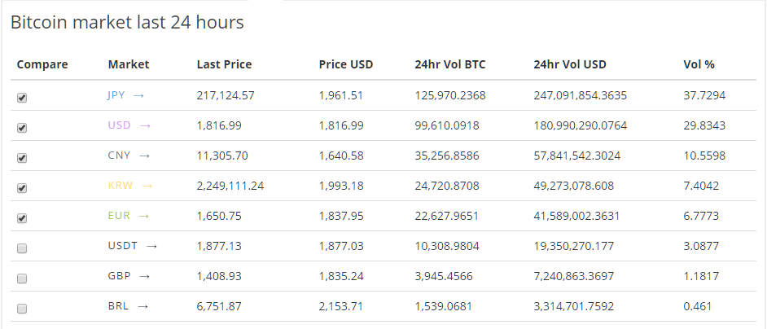Open the EUR market link
767x329 pixels.
(x=118, y=216)
